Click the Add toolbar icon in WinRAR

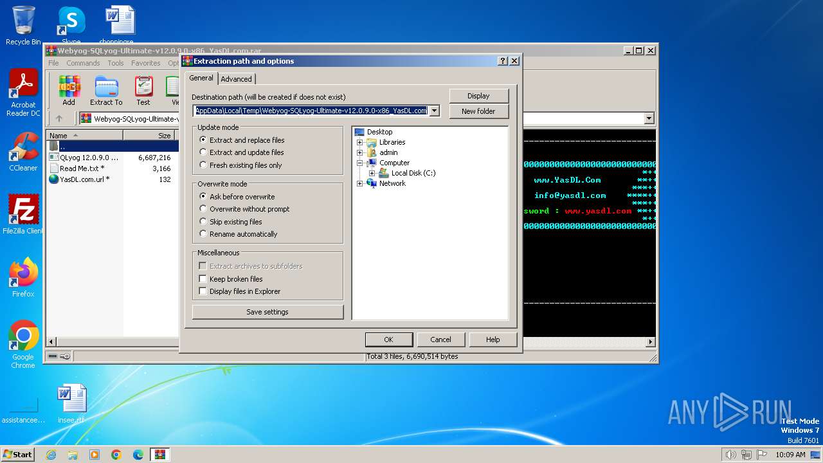(x=69, y=91)
